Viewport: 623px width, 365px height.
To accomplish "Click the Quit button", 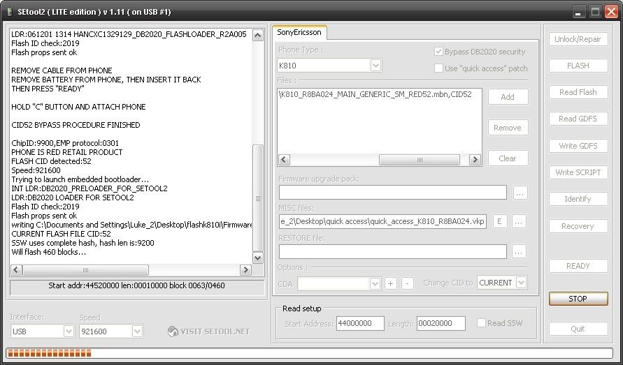I will (x=578, y=329).
